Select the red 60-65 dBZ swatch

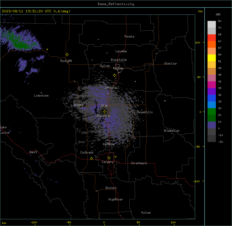[212, 38]
